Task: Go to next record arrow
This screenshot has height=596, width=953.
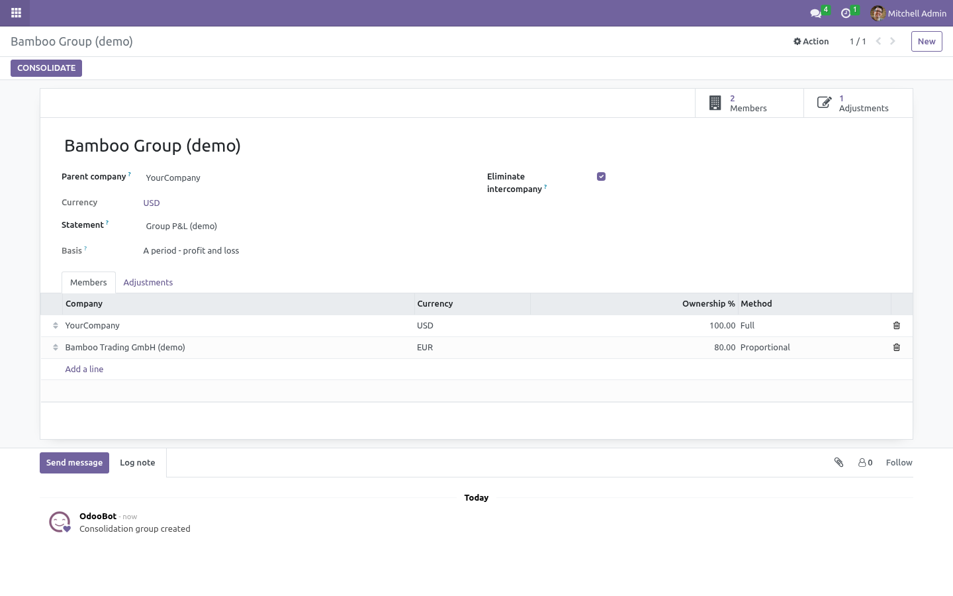Action: [x=893, y=41]
